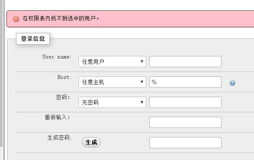Click the 密码 password input field
The image size is (254, 160).
(185, 102)
